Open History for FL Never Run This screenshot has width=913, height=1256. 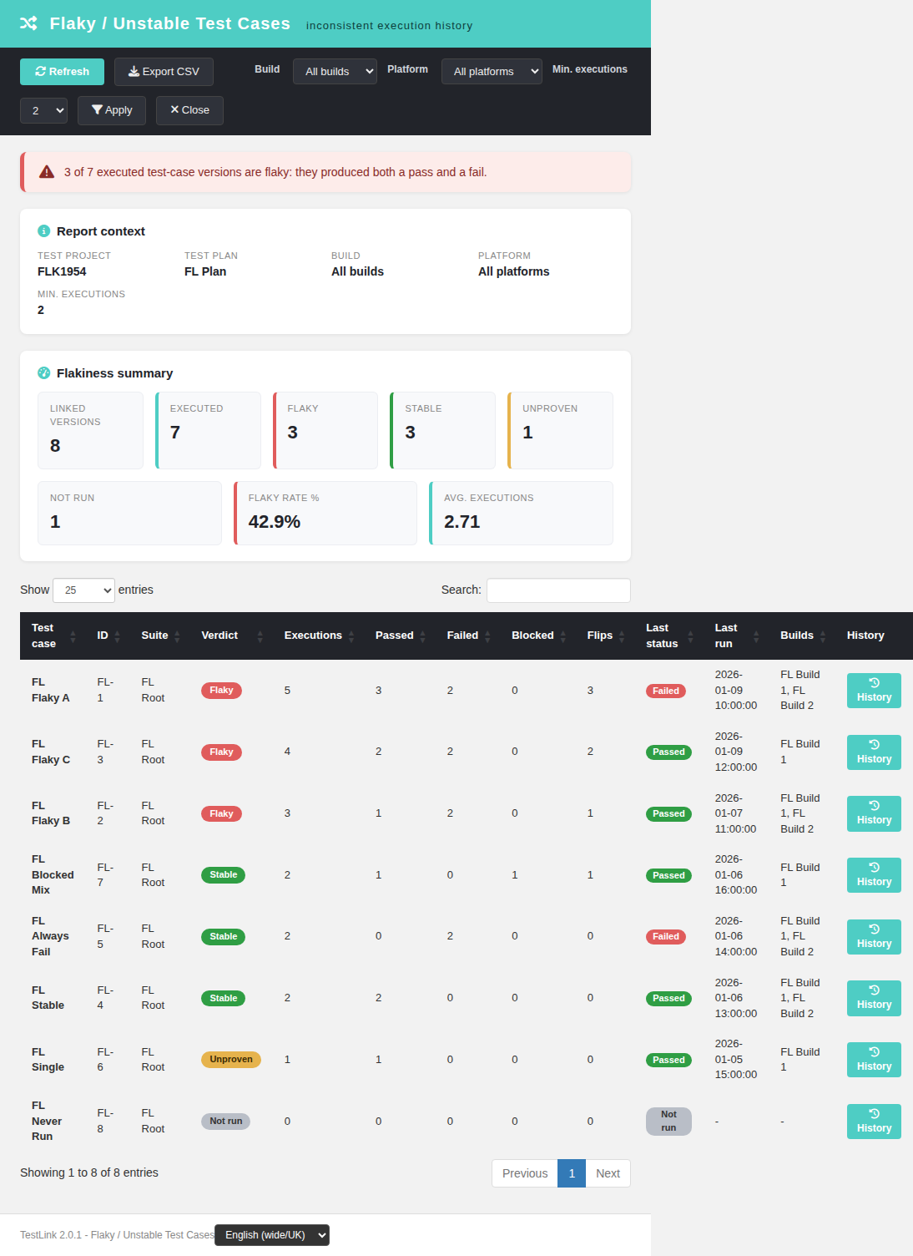pos(874,1122)
